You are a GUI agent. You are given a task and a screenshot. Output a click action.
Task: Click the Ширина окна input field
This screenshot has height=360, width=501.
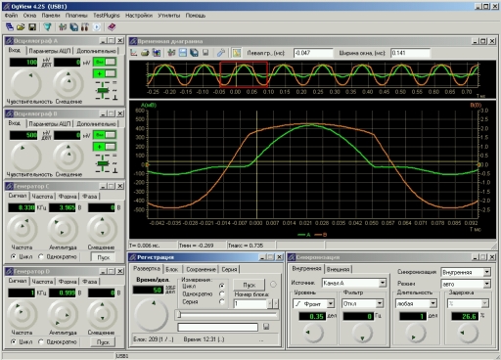410,53
